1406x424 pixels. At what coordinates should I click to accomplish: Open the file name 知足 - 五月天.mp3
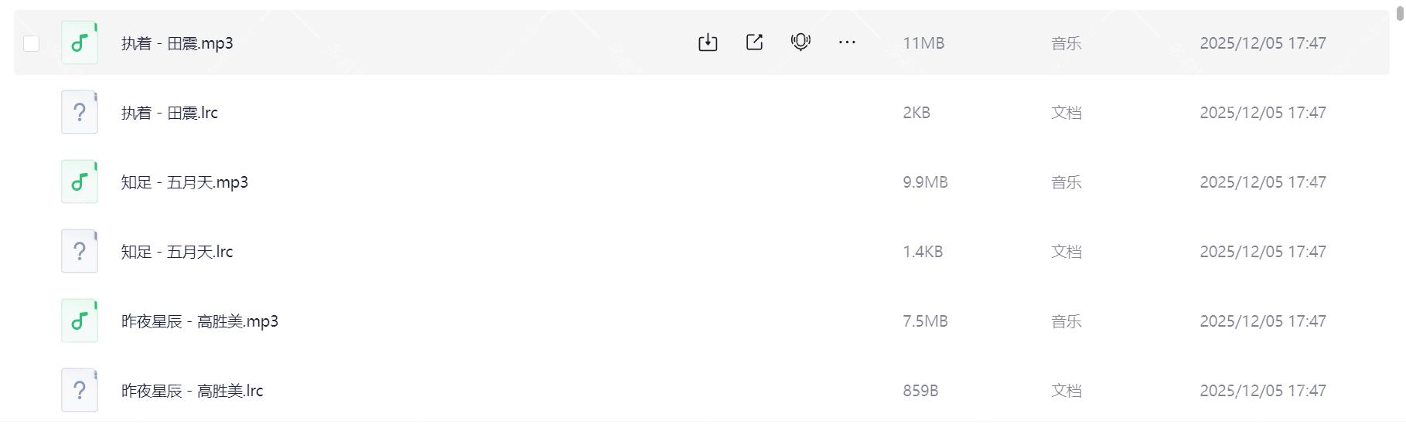point(185,182)
